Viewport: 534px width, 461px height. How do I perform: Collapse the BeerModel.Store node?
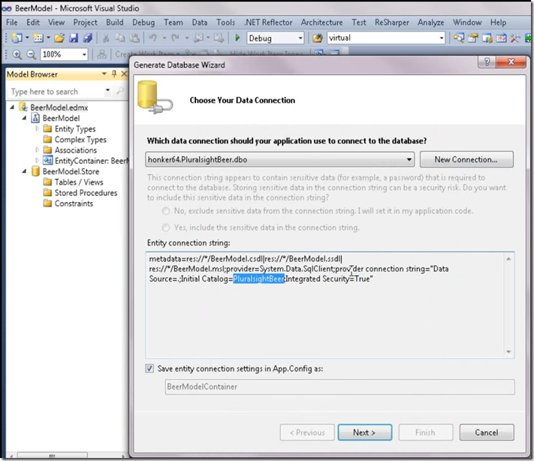(x=24, y=171)
